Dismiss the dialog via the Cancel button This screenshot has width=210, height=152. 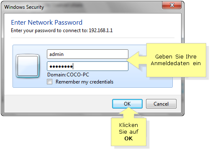tap(161, 104)
